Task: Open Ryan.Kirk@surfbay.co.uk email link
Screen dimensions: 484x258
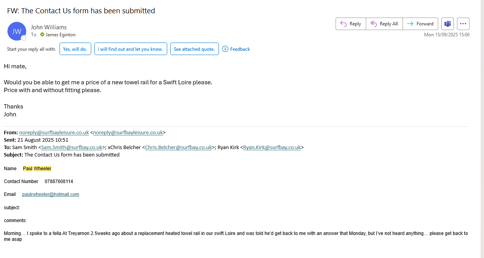Action: click(272, 148)
